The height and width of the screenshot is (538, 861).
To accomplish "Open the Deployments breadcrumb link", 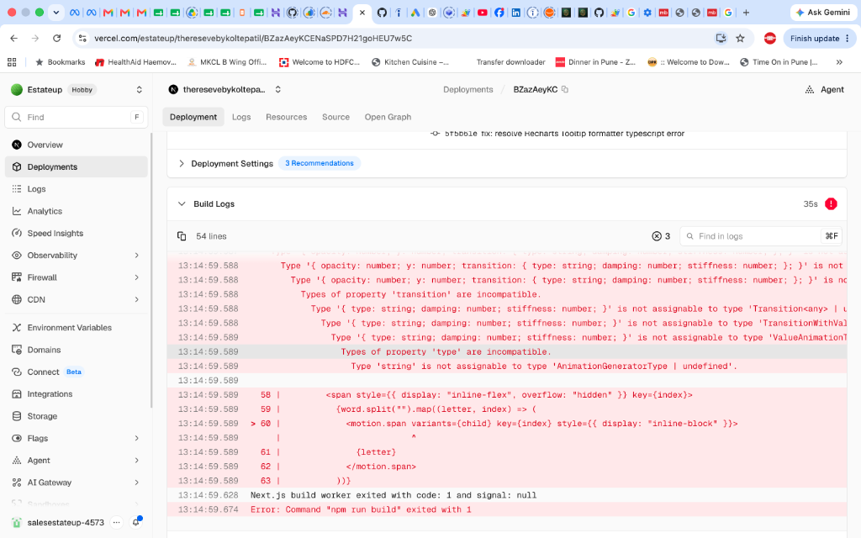I will pyautogui.click(x=467, y=89).
